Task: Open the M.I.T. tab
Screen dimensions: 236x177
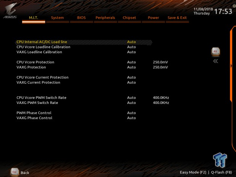Action: (x=33, y=18)
